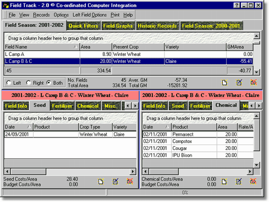Switch to the Field Graphs tab
Screen dimensions: 269x202
pyautogui.click(x=118, y=26)
